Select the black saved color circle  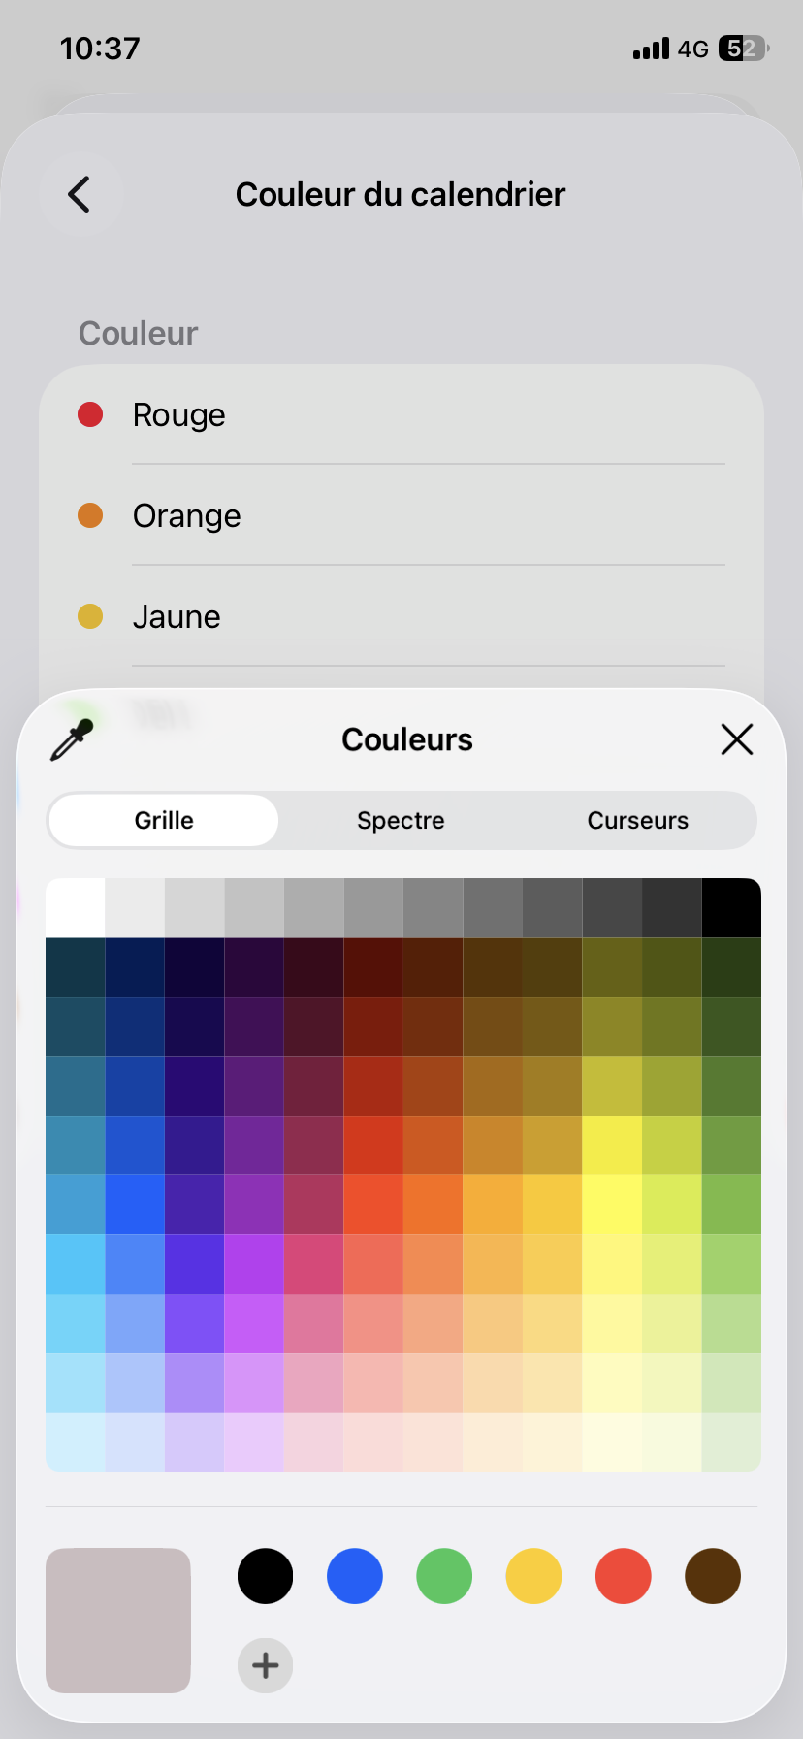point(266,1576)
